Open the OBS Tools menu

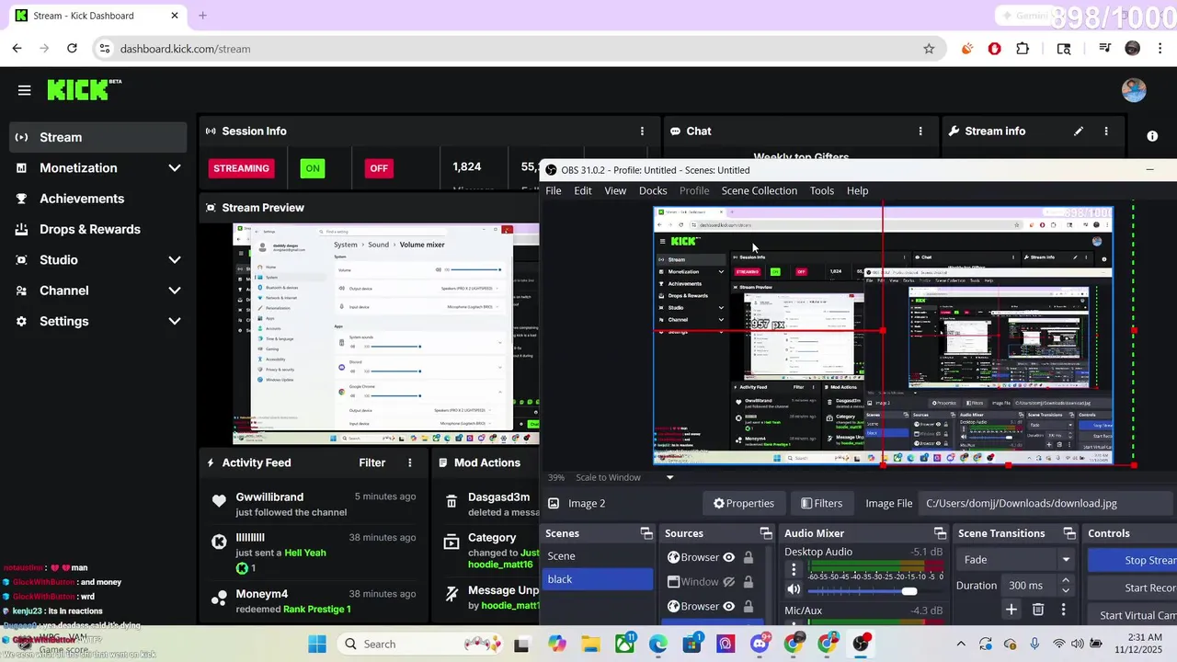[x=822, y=190]
